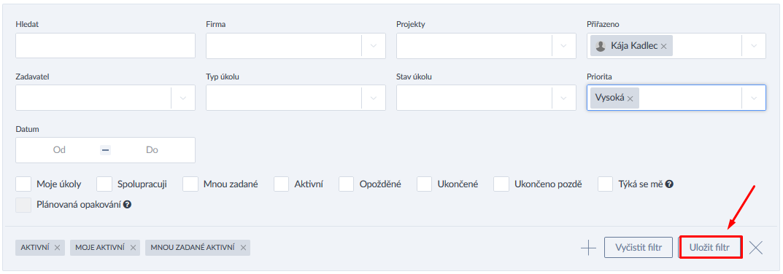Remove Kája Kadlec from Přiřazeno field

[x=663, y=46]
